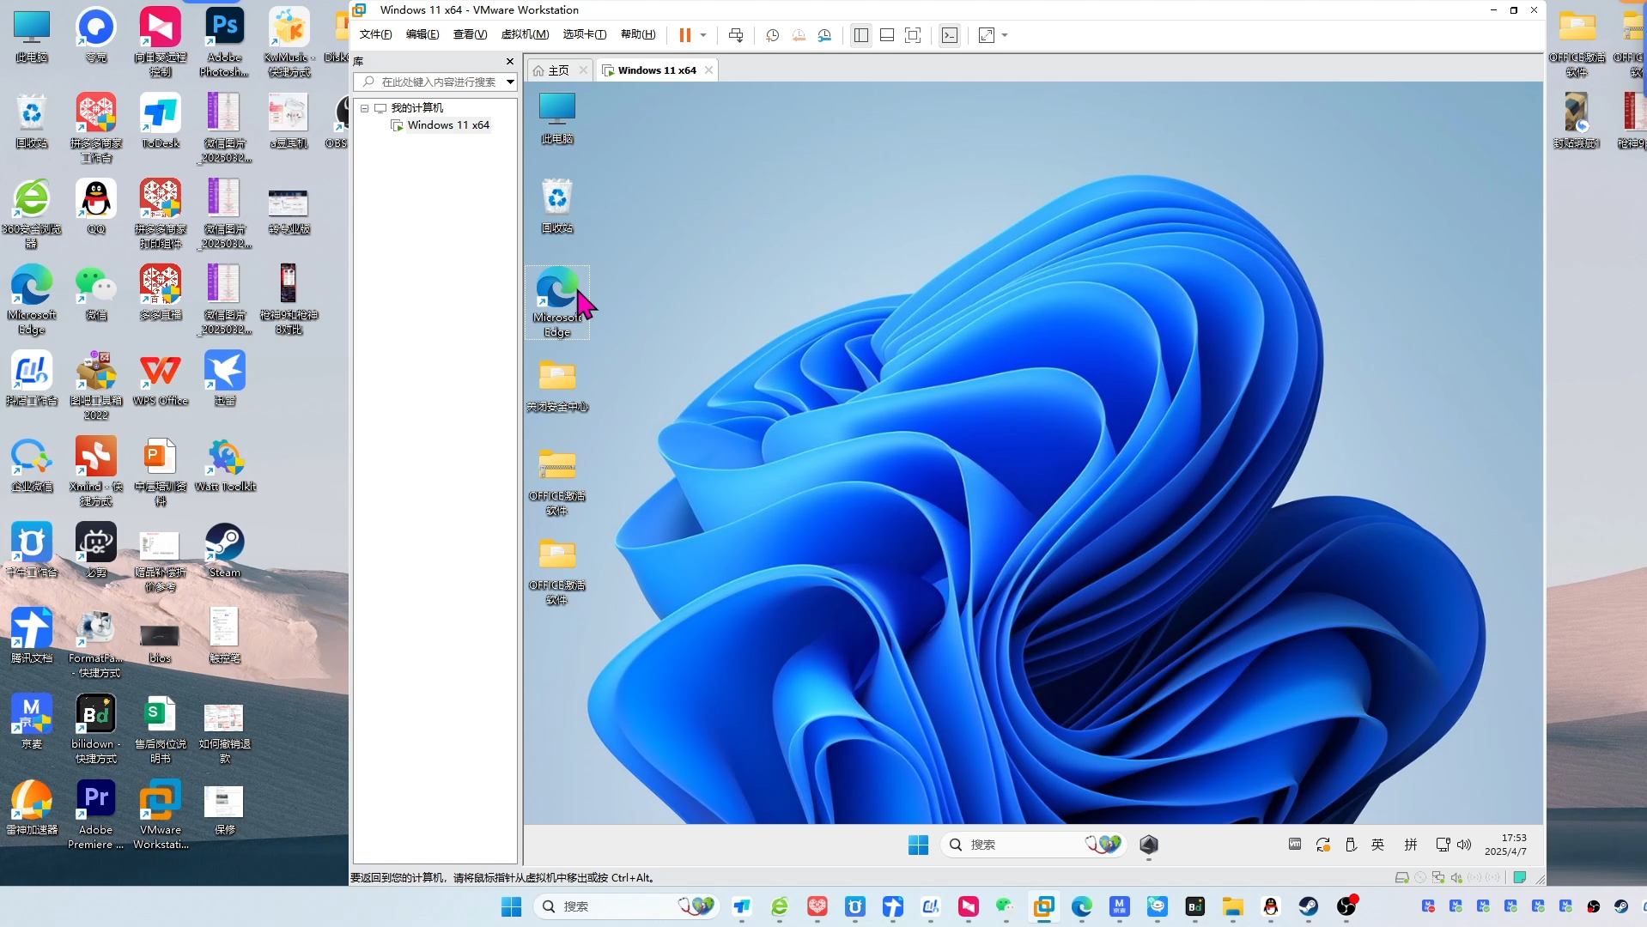Enter full screen mode in VMware
The width and height of the screenshot is (1647, 927).
pos(913,35)
